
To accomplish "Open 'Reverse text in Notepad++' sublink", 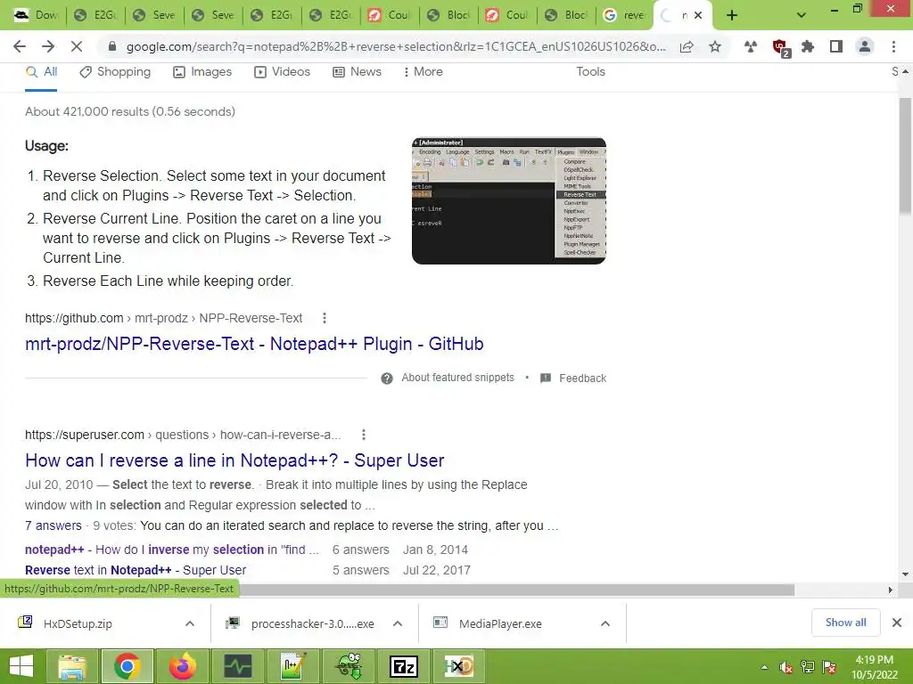I will [136, 570].
